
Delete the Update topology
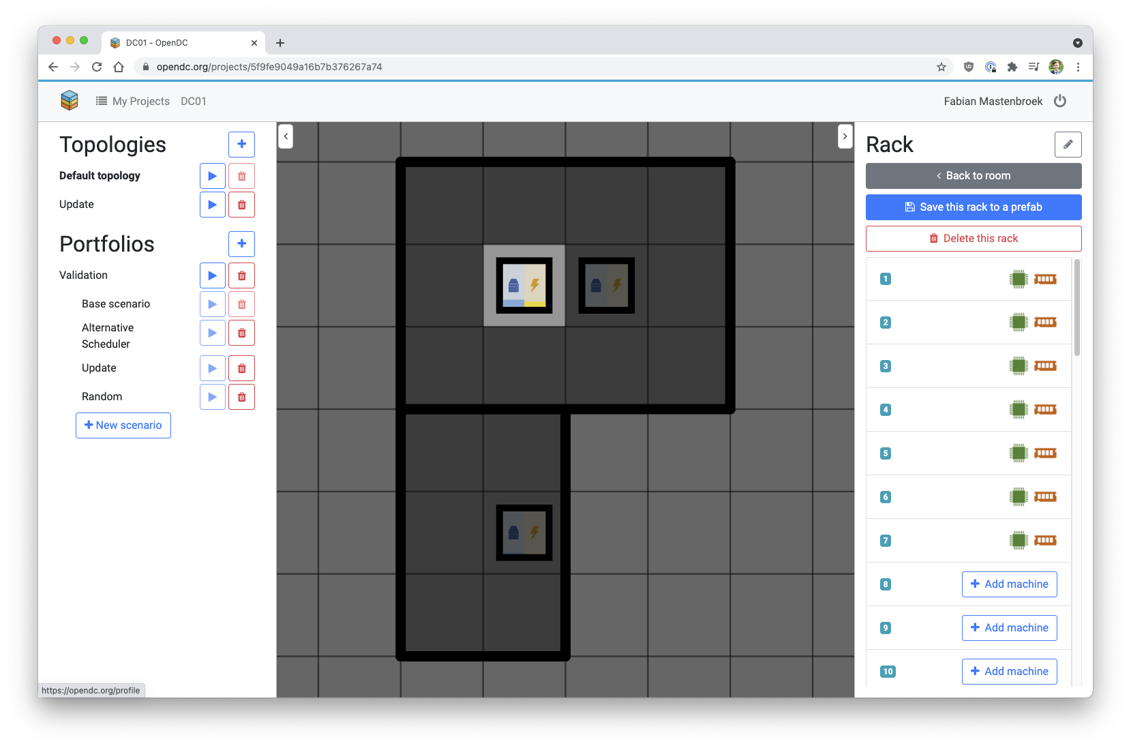(x=241, y=205)
